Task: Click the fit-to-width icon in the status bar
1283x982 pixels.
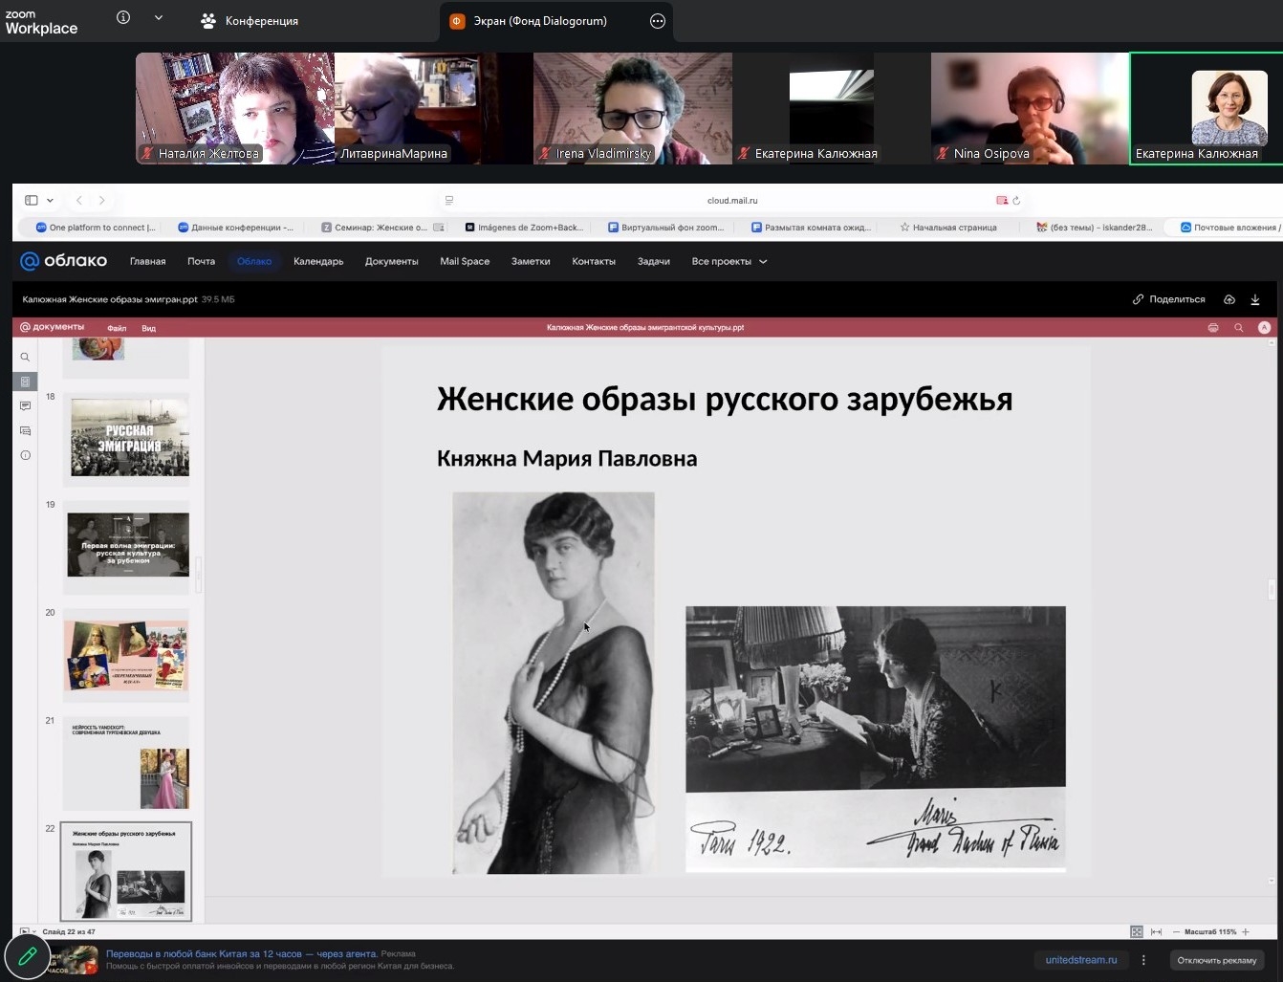Action: coord(1156,931)
